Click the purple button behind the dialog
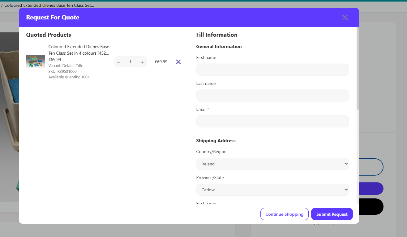407x237 pixels. 371,189
